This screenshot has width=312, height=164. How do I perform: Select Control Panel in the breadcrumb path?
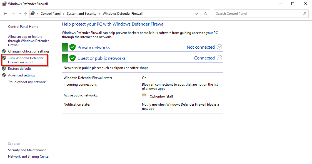[51, 14]
